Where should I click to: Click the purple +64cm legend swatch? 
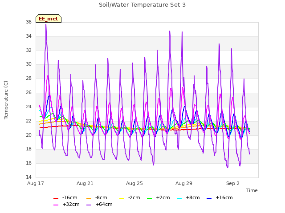(x=89, y=205)
